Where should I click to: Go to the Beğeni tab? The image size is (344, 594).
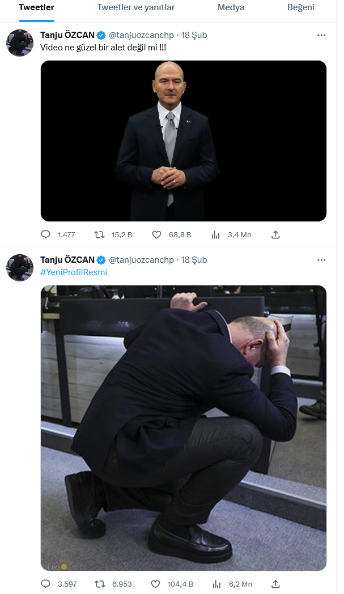coord(301,7)
